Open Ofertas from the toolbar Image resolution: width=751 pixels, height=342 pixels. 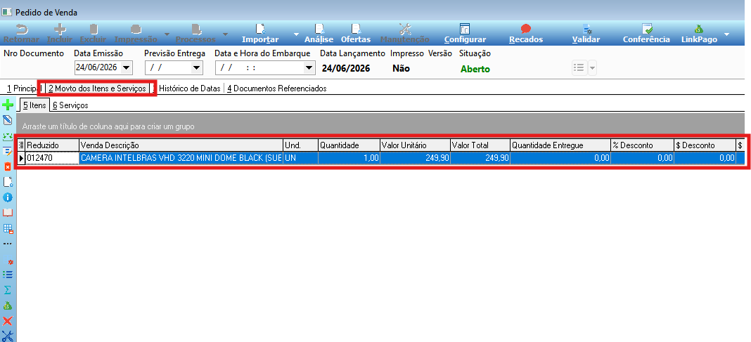tap(356, 34)
